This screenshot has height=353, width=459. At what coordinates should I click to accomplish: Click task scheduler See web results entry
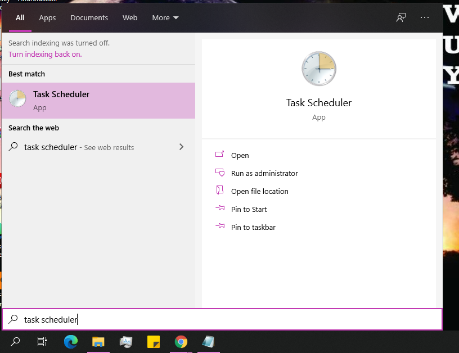[x=98, y=147]
